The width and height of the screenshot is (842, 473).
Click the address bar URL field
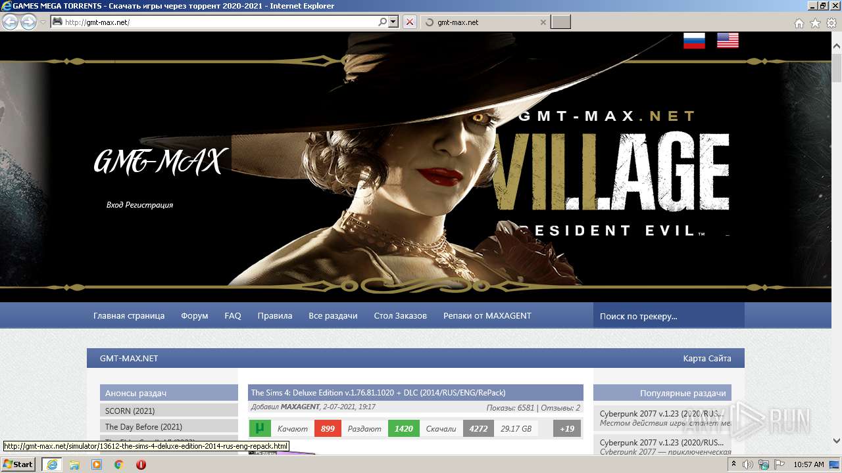click(220, 22)
